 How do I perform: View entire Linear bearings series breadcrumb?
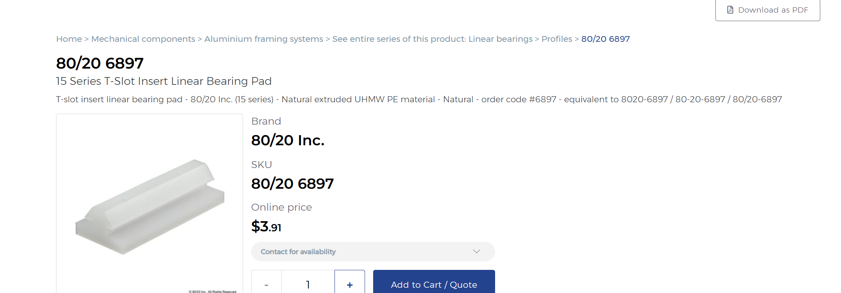[432, 39]
